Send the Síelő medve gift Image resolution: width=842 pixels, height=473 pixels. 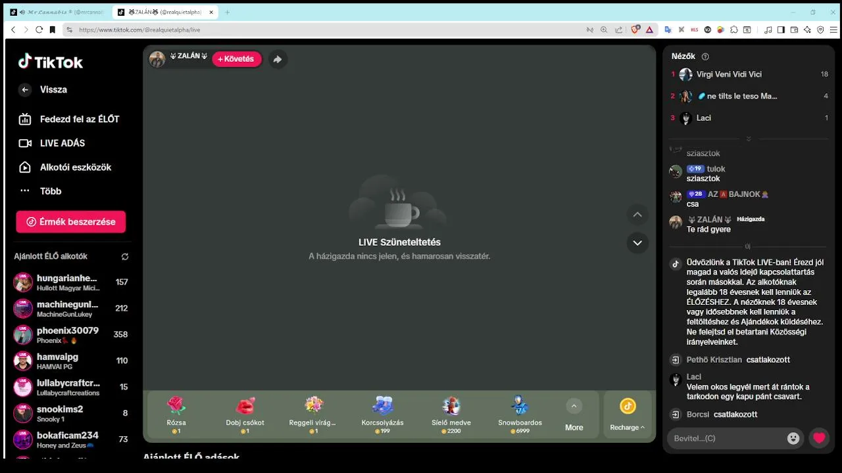point(451,415)
